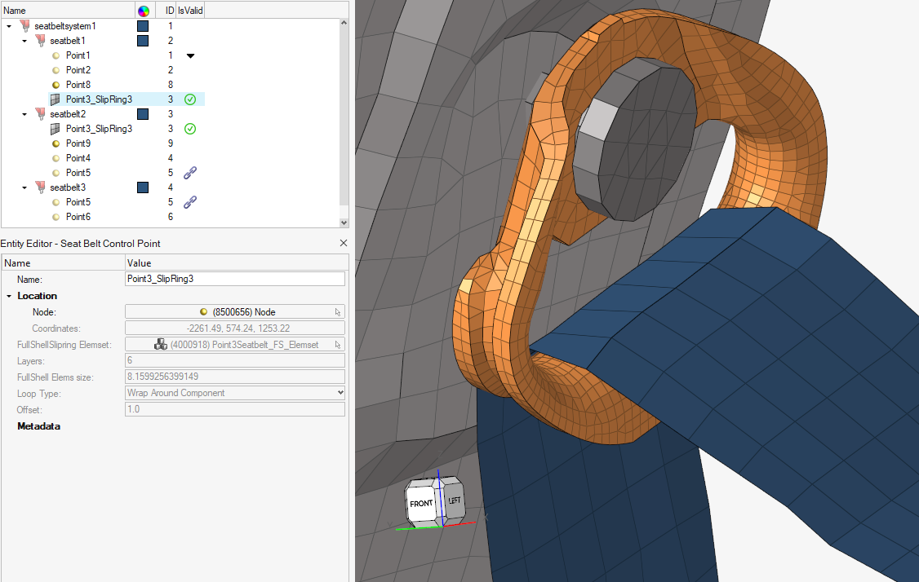919x582 pixels.
Task: Click the IsValid column header
Action: (x=190, y=10)
